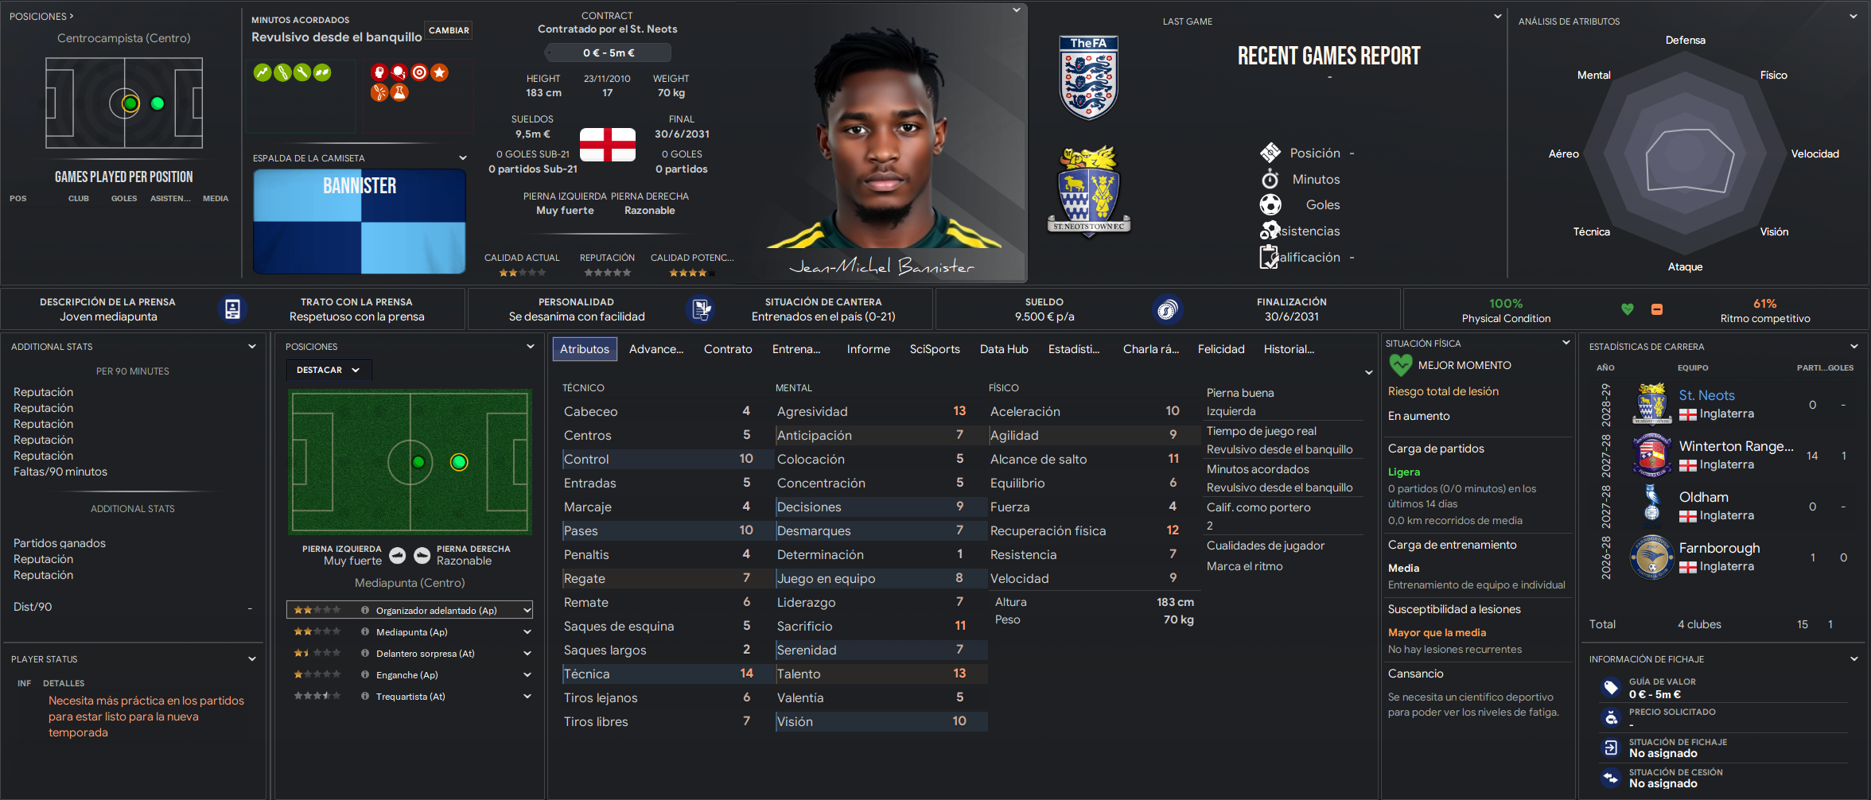
Task: Click the St. Neots Town club crest
Action: [1089, 191]
